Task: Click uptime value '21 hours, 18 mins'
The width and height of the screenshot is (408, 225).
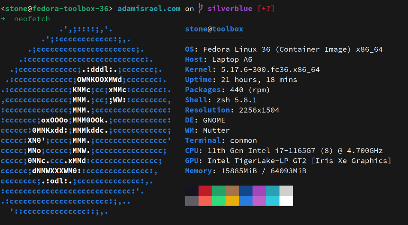Action: (x=259, y=80)
